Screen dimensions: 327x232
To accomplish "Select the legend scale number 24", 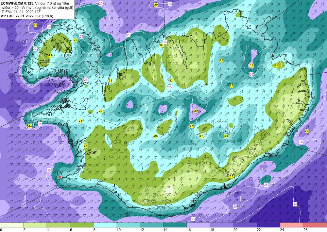I will pos(282,230).
